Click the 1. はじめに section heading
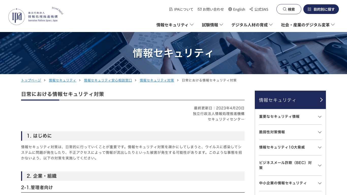Viewport: 347px width, 195px height. (x=133, y=136)
